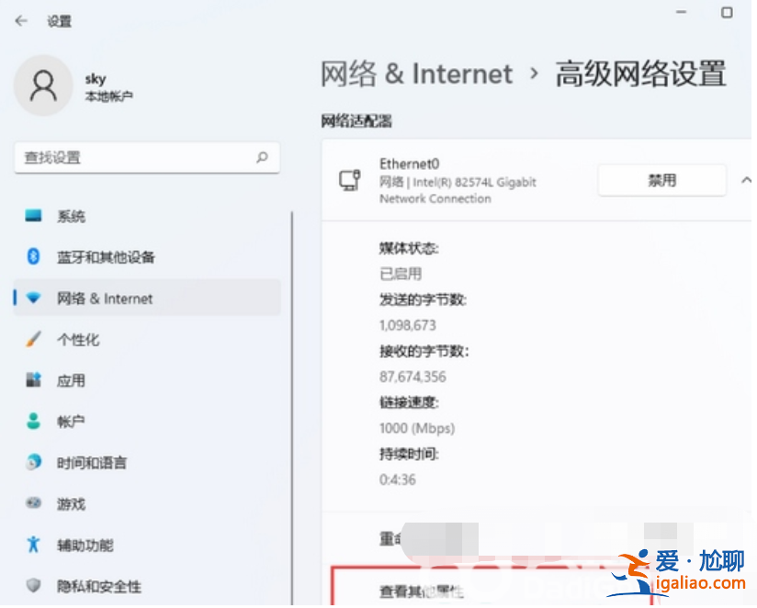Select 系统 in the settings sidebar

71,216
